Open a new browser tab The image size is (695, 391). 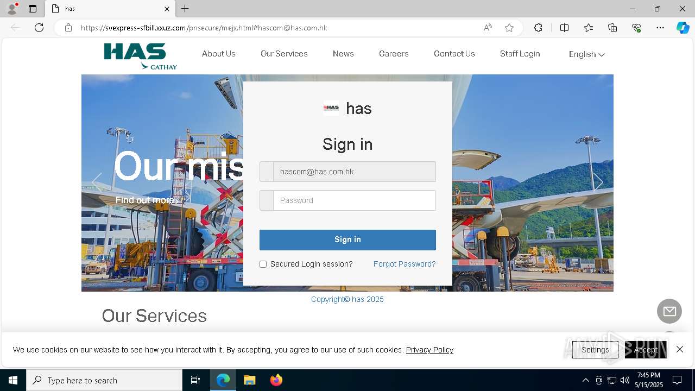[x=185, y=9]
